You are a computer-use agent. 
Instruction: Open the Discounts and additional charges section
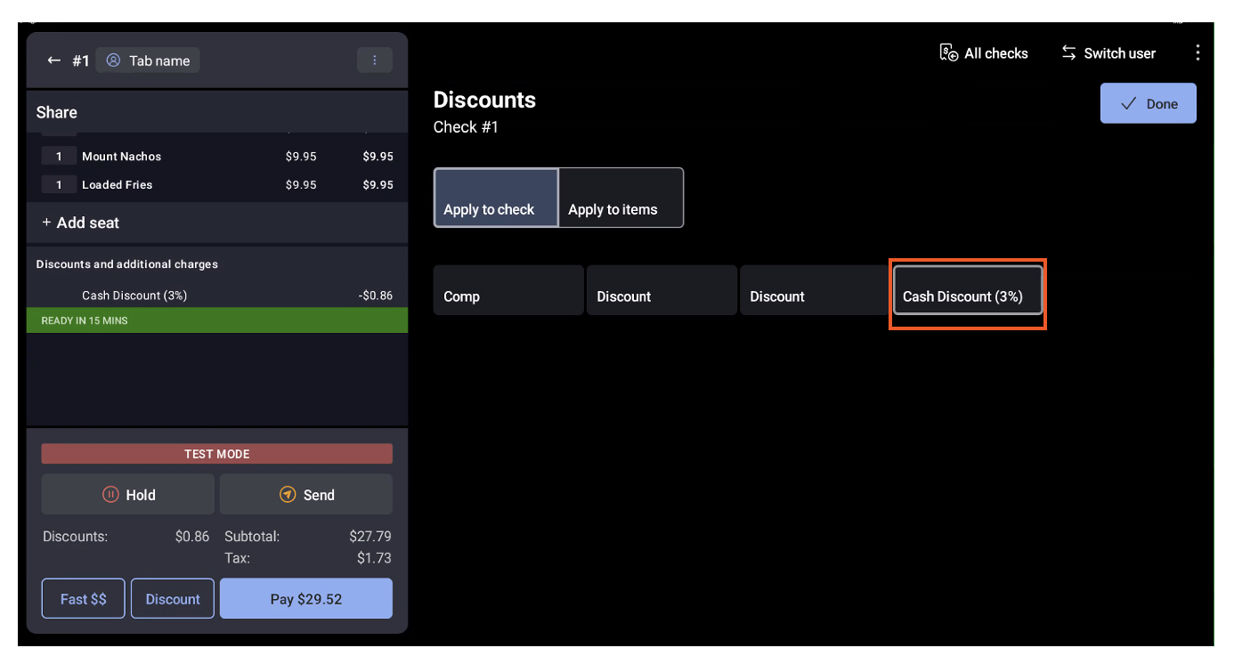127,263
